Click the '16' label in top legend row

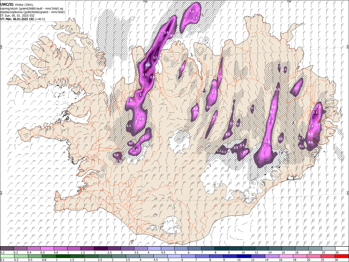(x=283, y=252)
